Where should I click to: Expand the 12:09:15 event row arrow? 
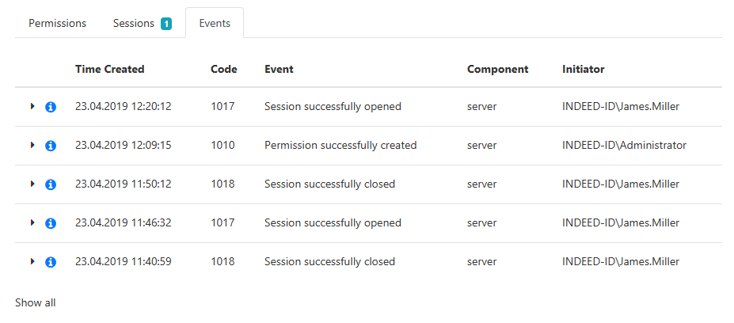[x=32, y=145]
